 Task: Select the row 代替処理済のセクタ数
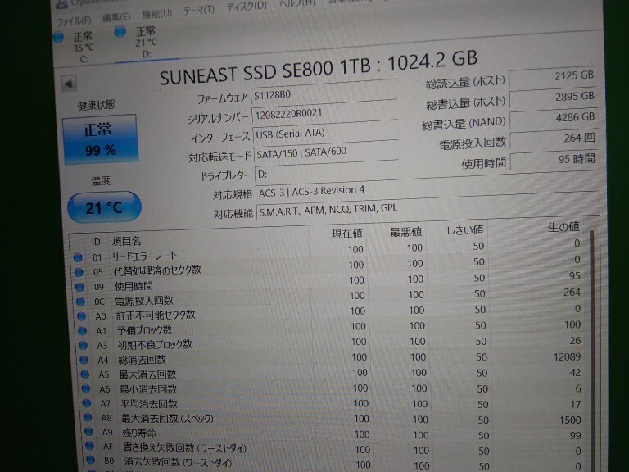[x=328, y=265]
